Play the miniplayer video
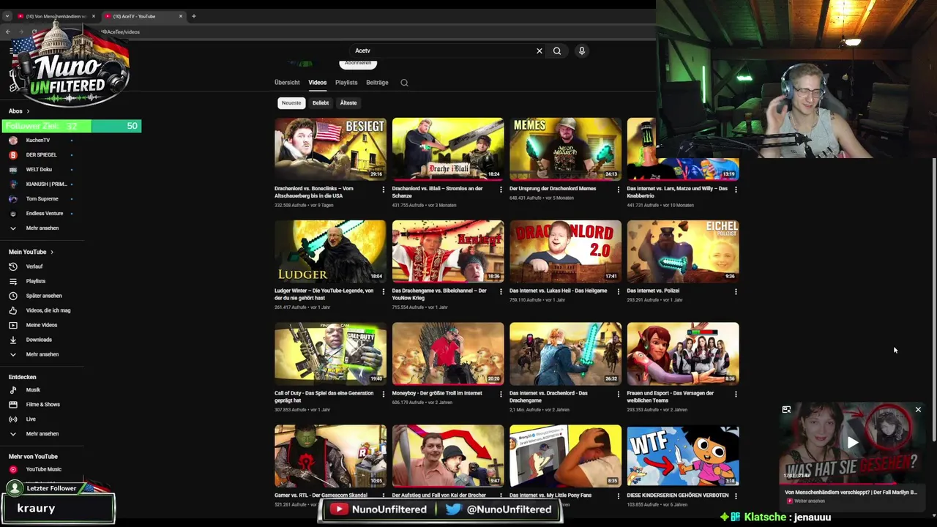The width and height of the screenshot is (937, 527). pos(853,442)
